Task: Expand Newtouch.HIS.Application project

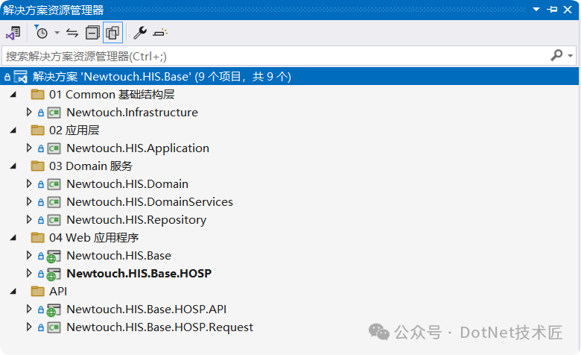Action: [29, 148]
